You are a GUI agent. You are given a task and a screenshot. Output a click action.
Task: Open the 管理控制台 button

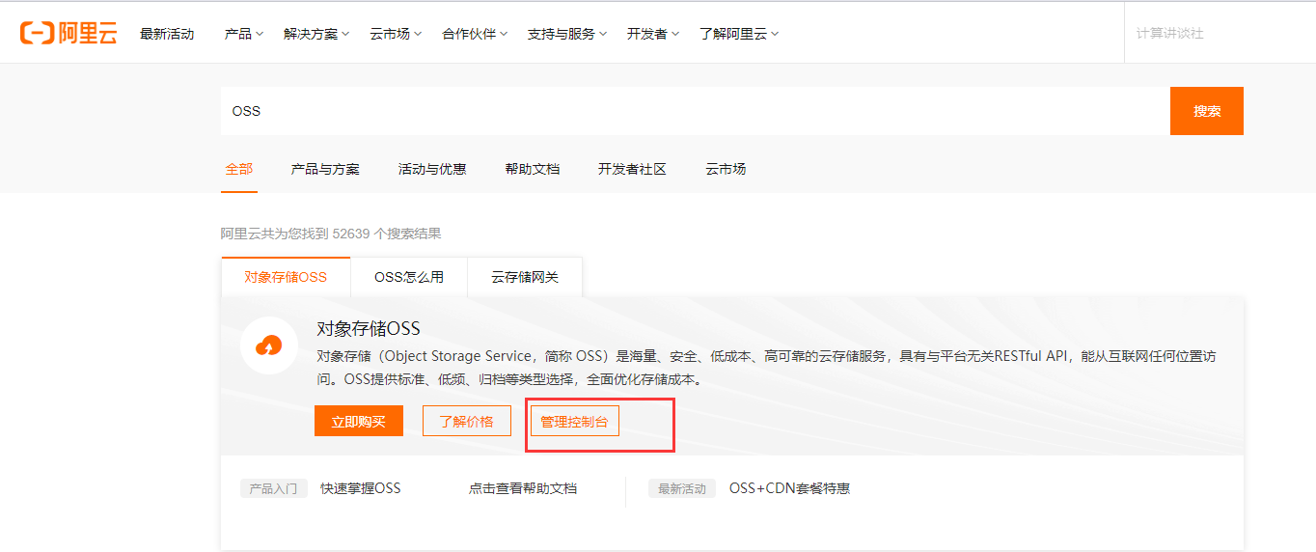coord(575,421)
